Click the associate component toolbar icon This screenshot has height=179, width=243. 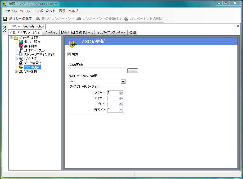(79, 19)
